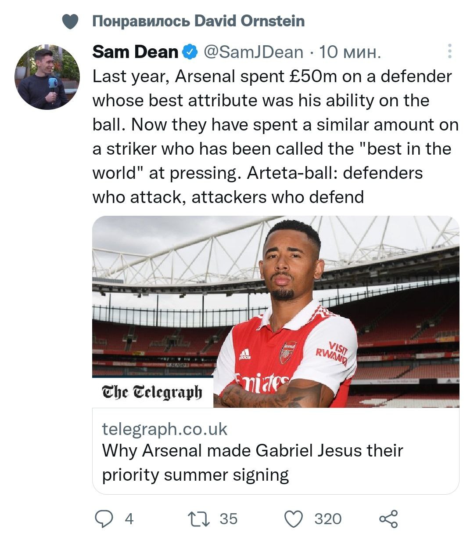
Task: Open the three-dot more options menu
Action: tap(449, 51)
